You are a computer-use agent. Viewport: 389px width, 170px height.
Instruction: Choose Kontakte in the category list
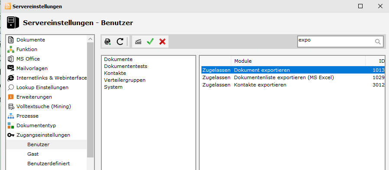tap(115, 73)
